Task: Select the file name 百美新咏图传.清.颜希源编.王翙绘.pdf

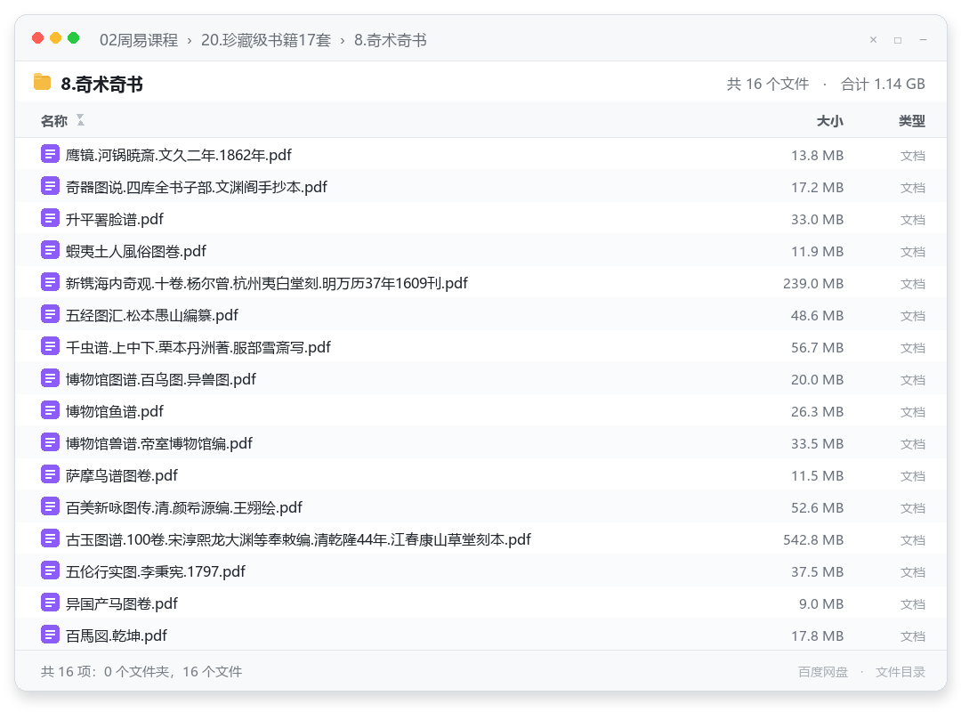Action: point(184,508)
